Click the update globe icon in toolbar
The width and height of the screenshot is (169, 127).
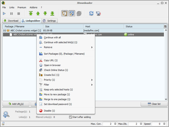99,13
